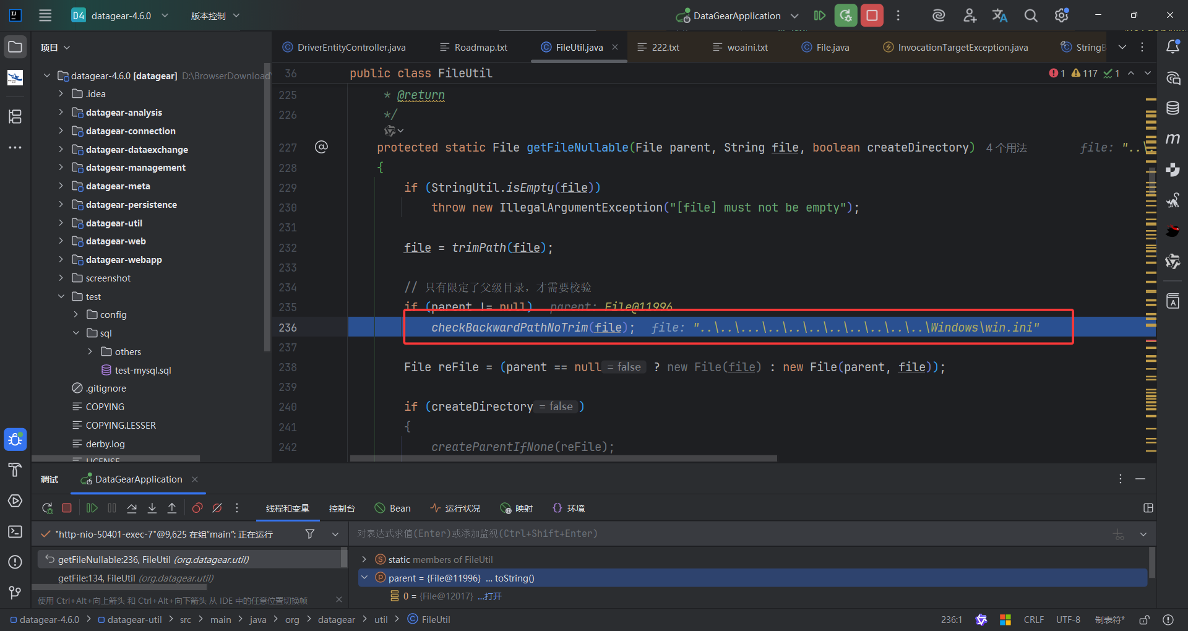Click the expression evaluation input field
The image size is (1188, 631).
[x=730, y=534]
